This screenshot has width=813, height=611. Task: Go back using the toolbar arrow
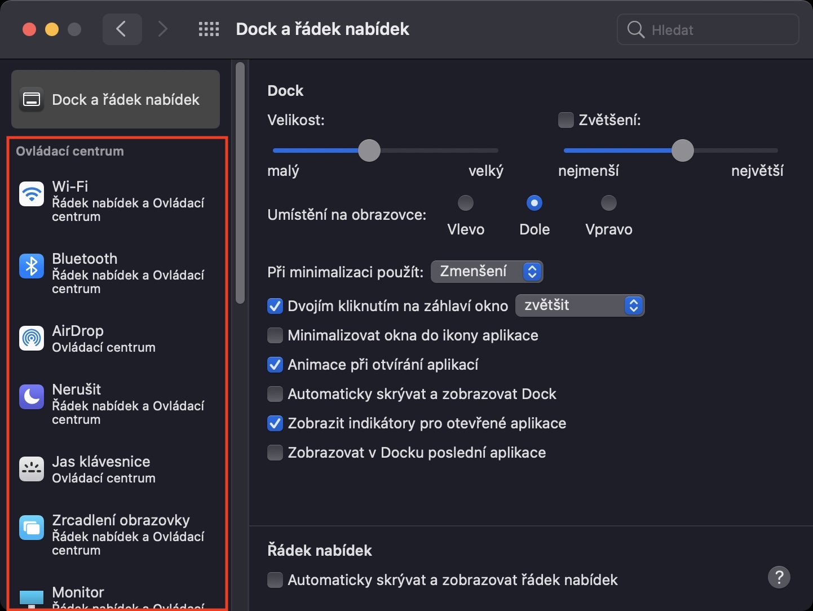pyautogui.click(x=121, y=29)
